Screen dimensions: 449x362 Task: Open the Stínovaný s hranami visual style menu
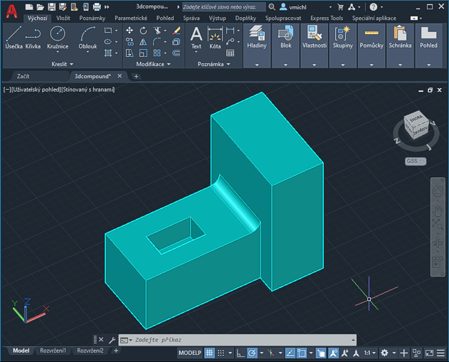(88, 90)
